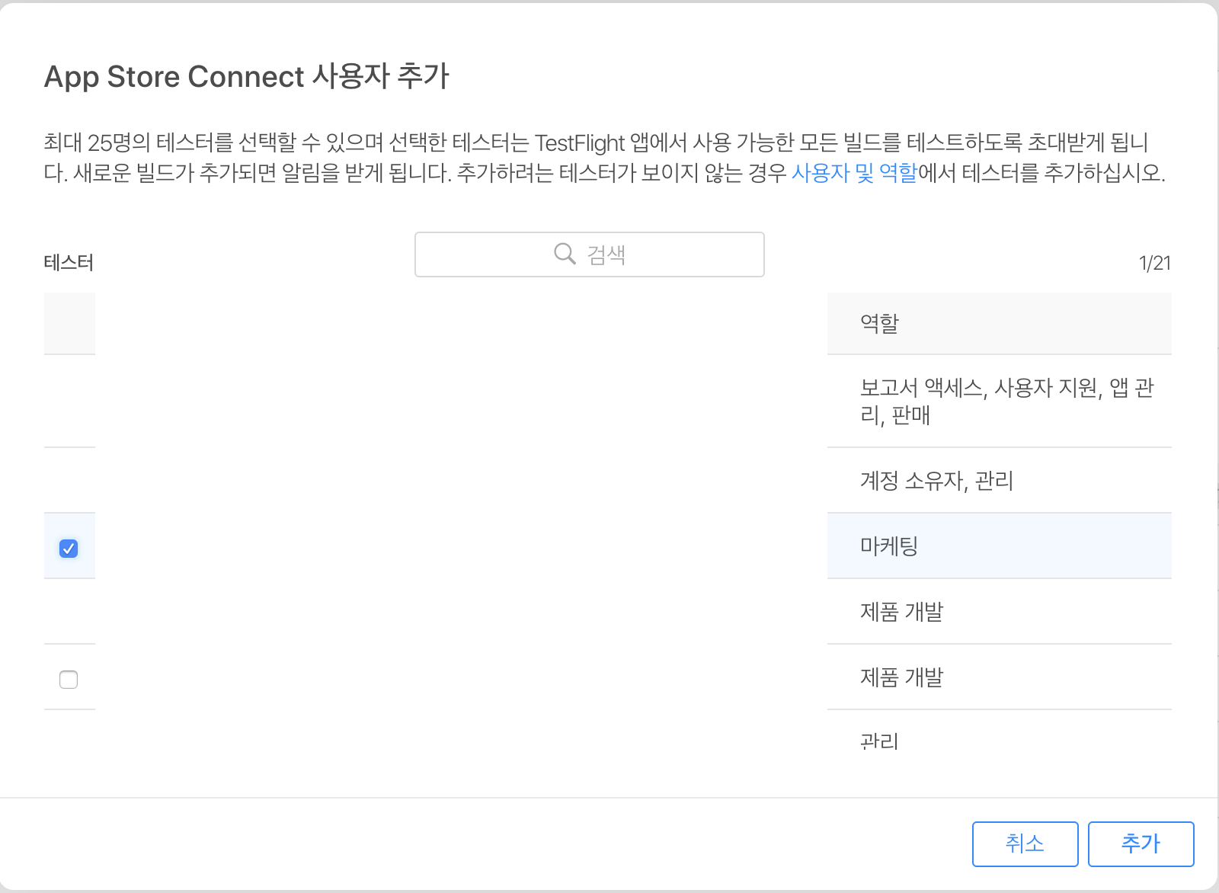Screen dimensions: 1219x893
Task: Click the 1/21 selection counter
Action: pos(1154,263)
